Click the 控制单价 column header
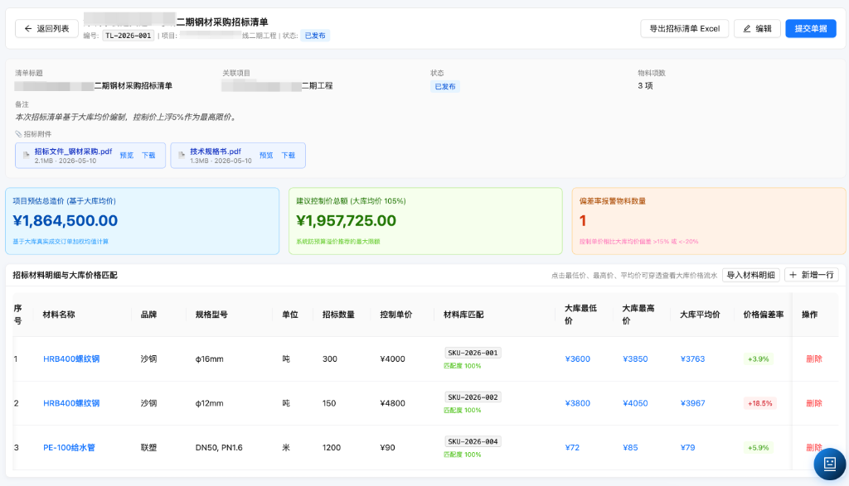This screenshot has width=849, height=486. coord(396,315)
